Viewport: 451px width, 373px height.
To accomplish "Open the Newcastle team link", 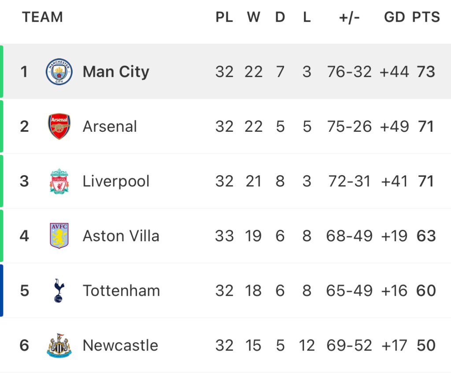I will (120, 345).
